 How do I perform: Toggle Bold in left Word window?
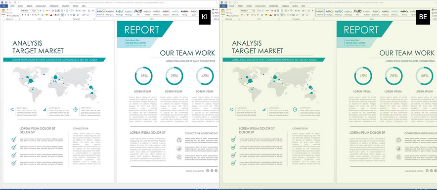22,15
